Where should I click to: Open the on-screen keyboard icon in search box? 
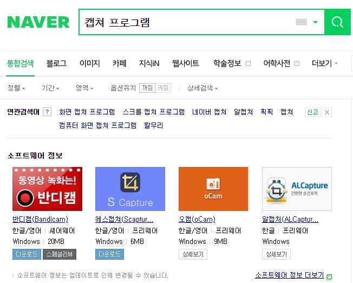[301, 22]
